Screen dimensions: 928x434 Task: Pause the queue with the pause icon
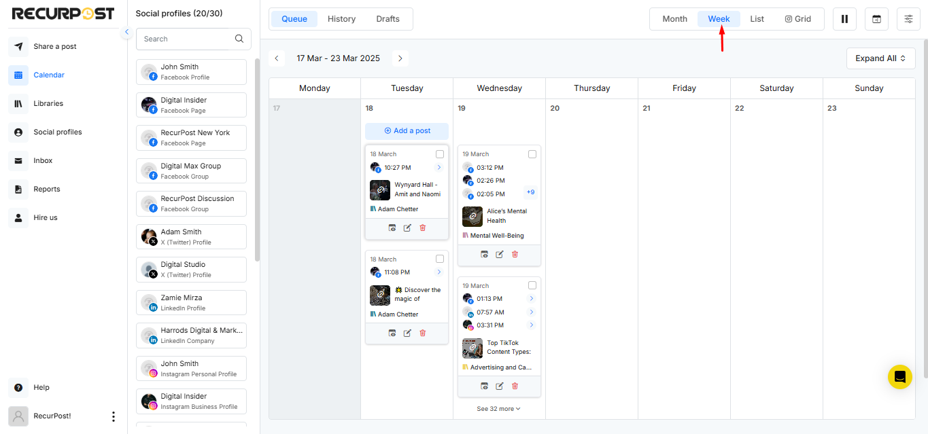point(844,19)
